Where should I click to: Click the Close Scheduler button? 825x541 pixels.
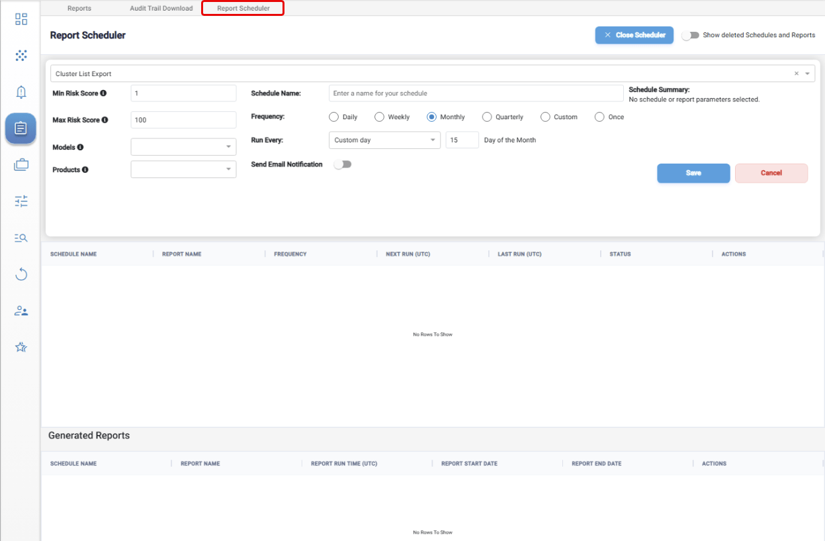point(634,35)
